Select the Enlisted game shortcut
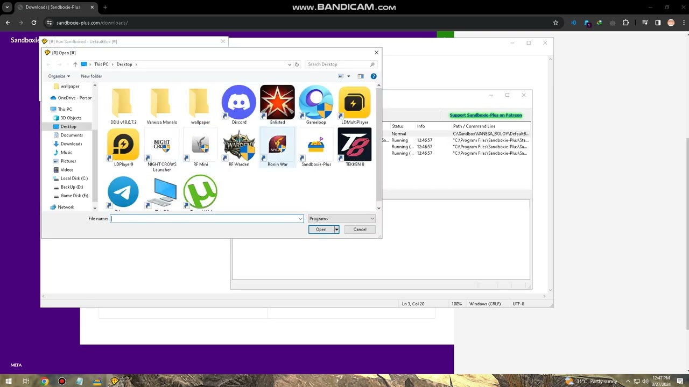 277,105
